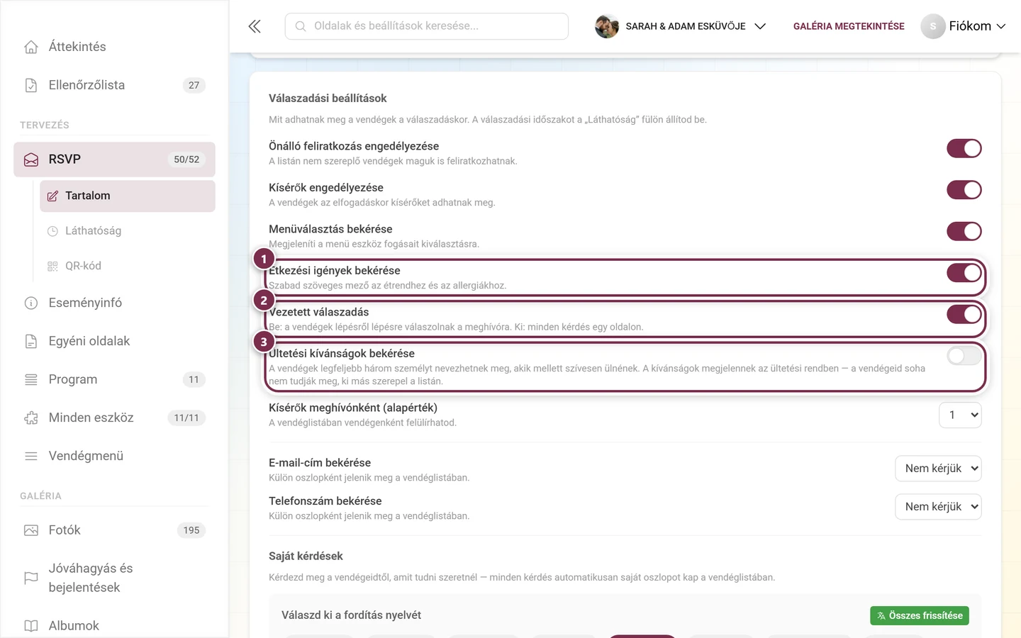Image resolution: width=1021 pixels, height=638 pixels.
Task: Click the Ellenőrzőlista document icon
Action: point(31,85)
